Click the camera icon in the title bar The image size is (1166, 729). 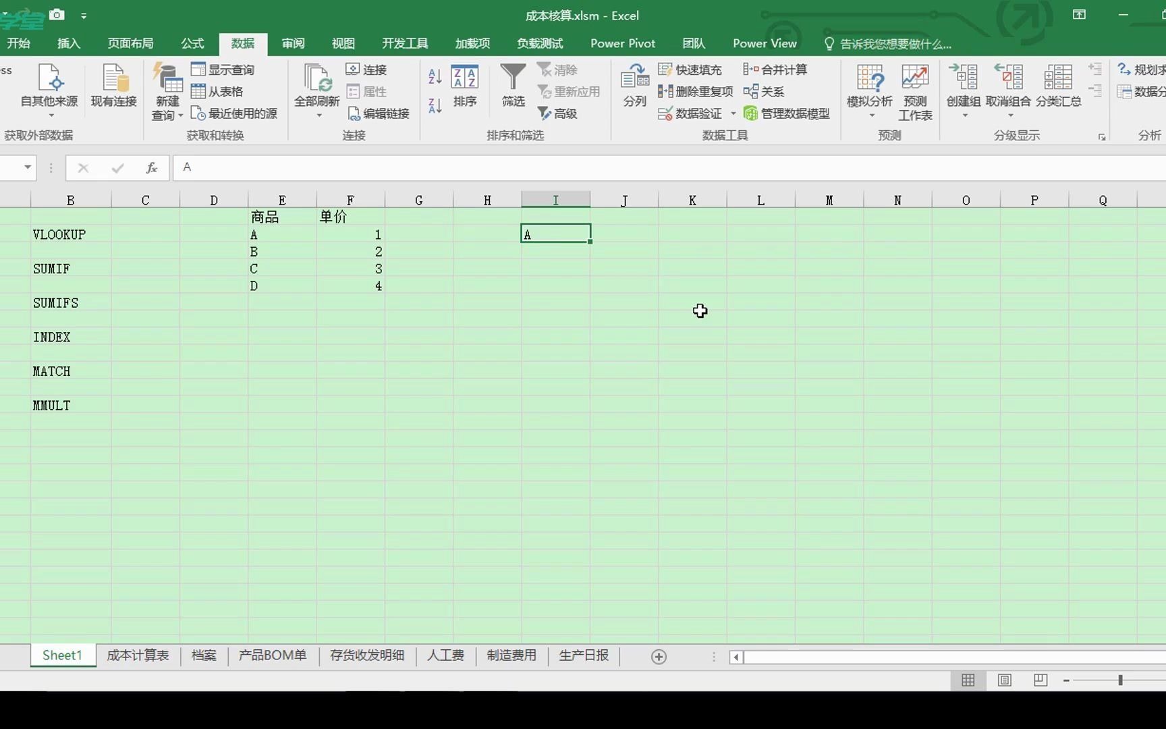point(57,14)
